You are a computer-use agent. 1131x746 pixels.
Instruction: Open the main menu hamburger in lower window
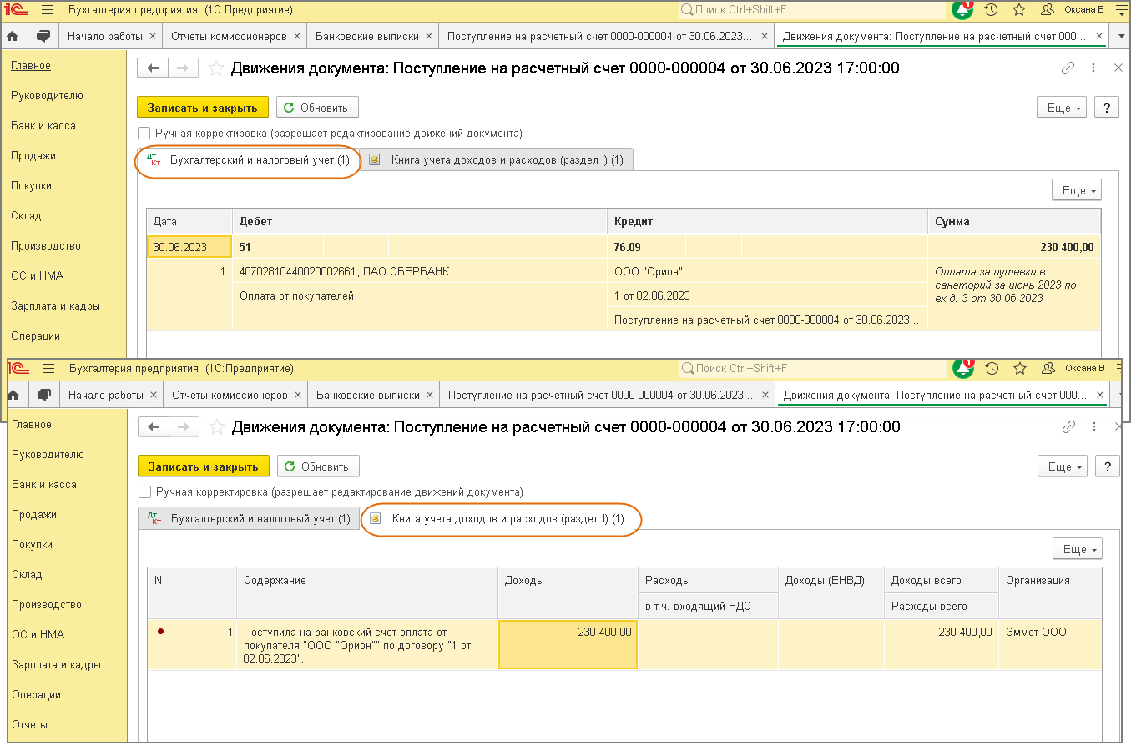(48, 369)
